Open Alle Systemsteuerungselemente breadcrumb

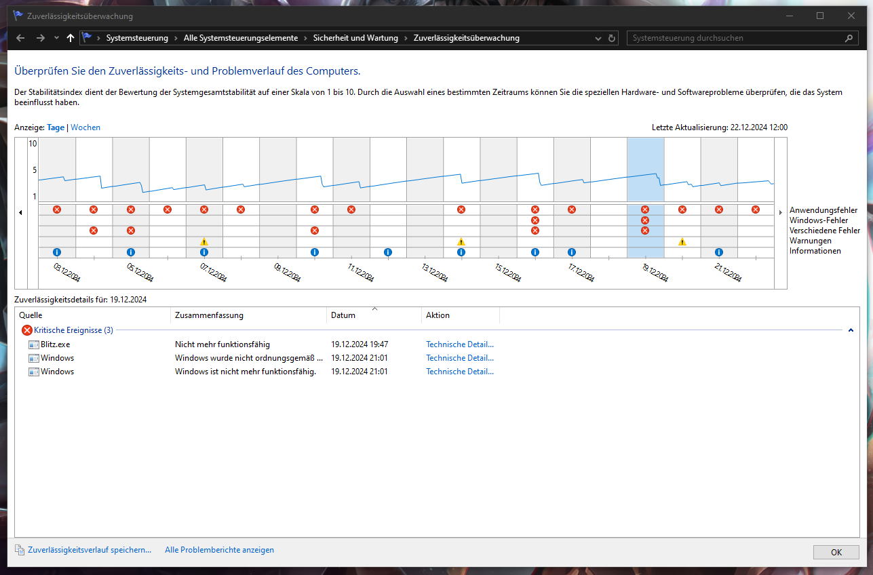pyautogui.click(x=241, y=39)
